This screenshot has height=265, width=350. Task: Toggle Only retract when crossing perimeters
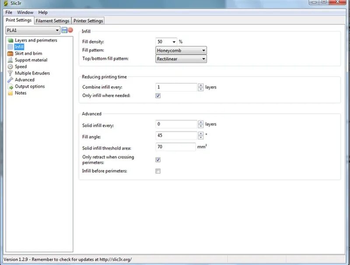point(158,160)
